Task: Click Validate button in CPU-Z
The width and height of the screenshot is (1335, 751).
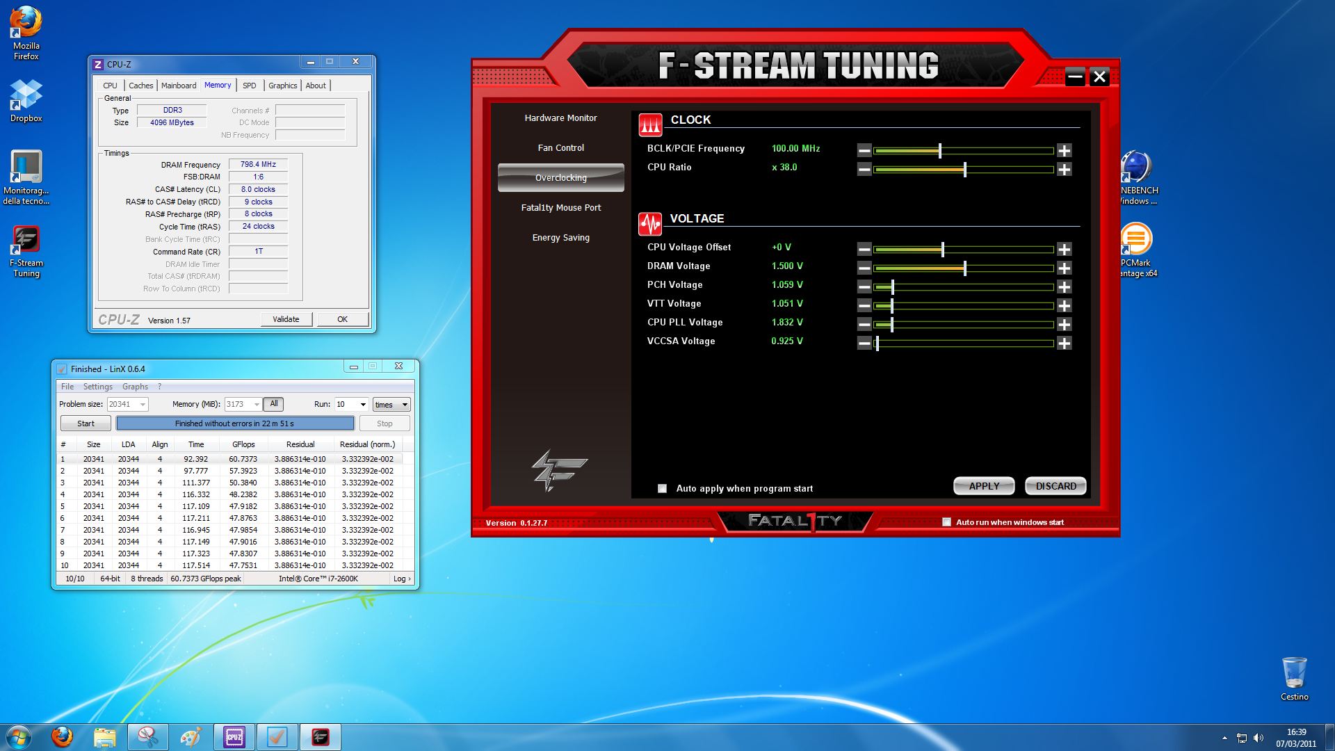Action: 286,319
